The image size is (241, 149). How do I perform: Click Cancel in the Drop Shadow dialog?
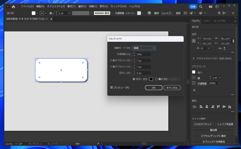pos(172,88)
